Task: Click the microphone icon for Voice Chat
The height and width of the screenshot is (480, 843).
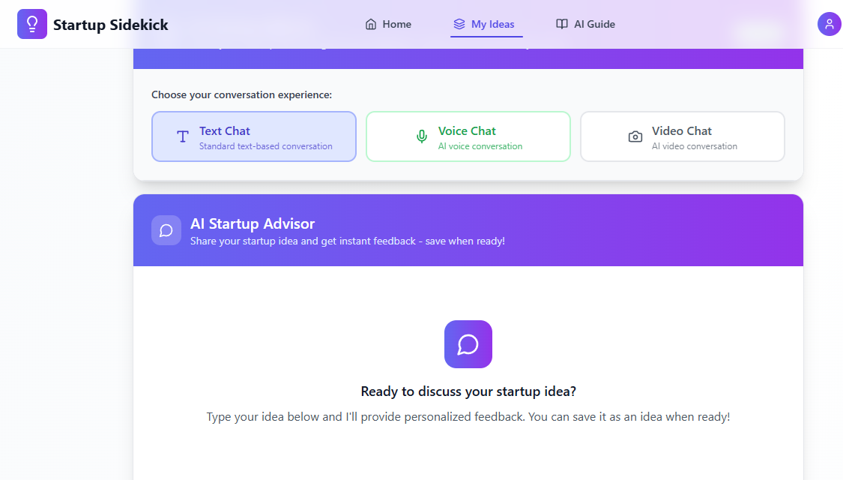Action: coord(421,136)
